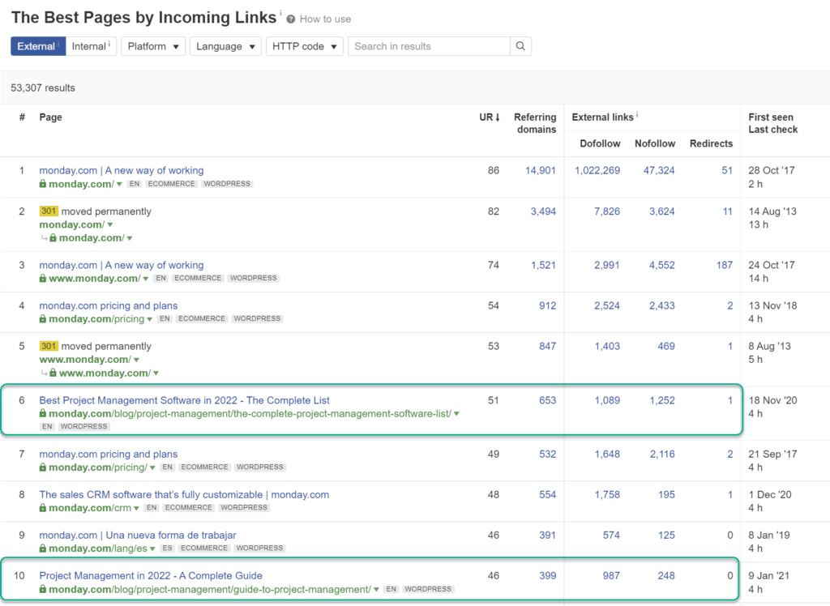
Task: Sort by UR column header
Action: 490,117
